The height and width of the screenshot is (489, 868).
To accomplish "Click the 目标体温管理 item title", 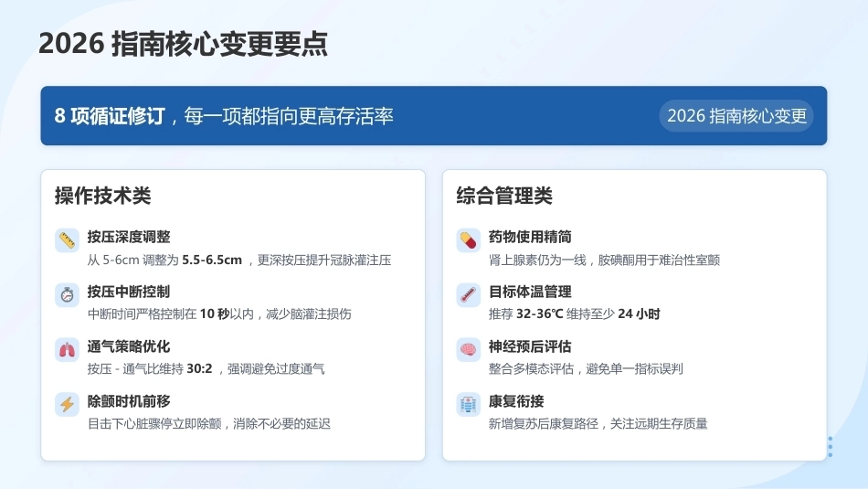I will pyautogui.click(x=530, y=292).
